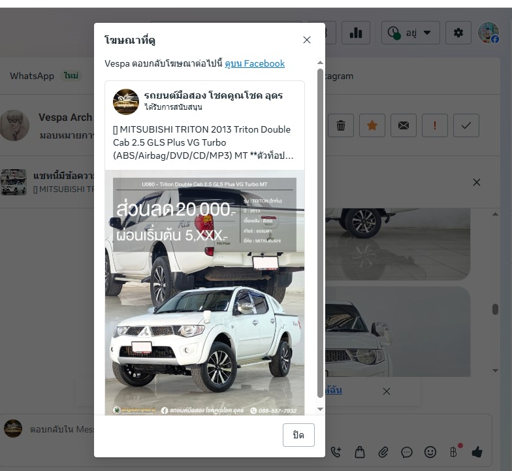Open the insights bar chart icon

pyautogui.click(x=355, y=33)
